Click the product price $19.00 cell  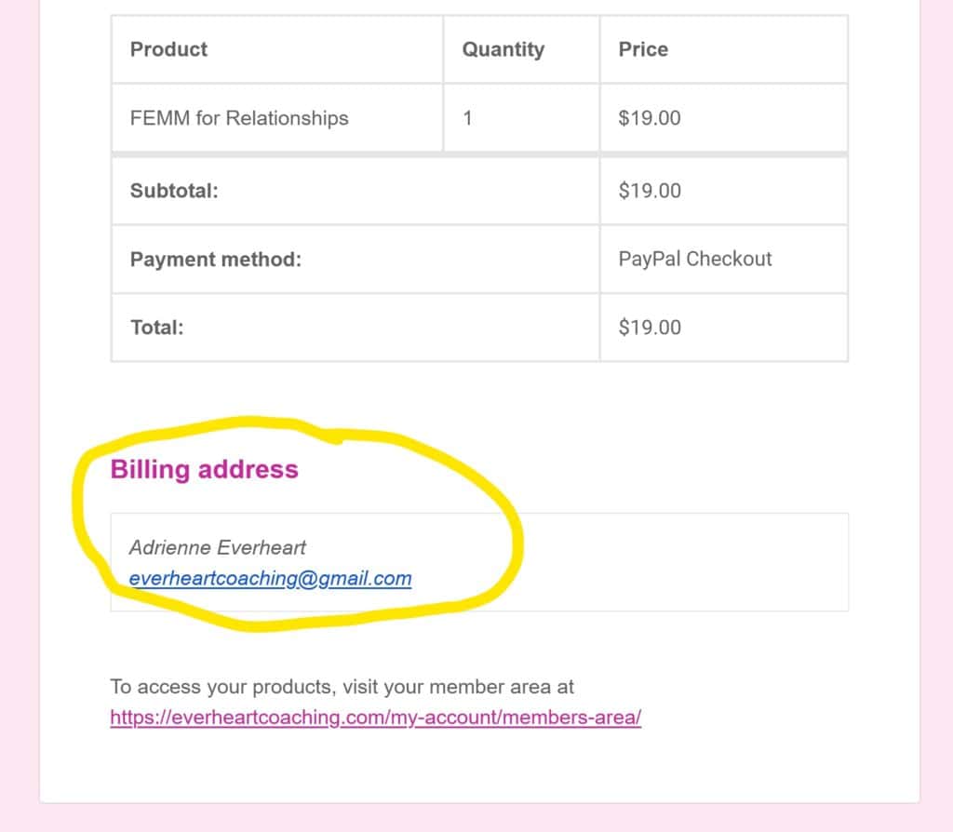click(724, 117)
